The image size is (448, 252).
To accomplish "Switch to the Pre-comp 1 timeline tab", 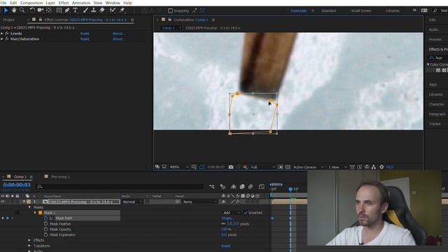I will point(60,176).
